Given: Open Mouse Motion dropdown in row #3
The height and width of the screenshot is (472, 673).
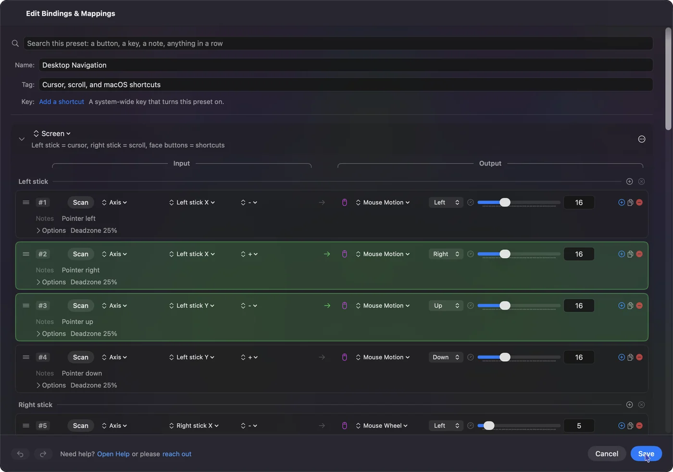Looking at the screenshot, I should click(x=383, y=306).
